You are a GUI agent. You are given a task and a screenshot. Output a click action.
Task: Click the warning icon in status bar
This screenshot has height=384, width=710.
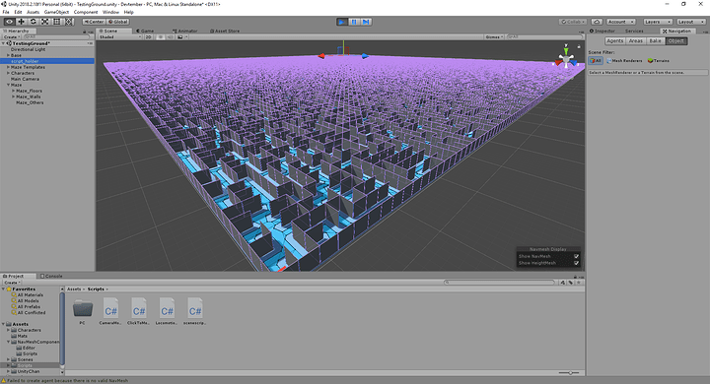[x=4, y=381]
